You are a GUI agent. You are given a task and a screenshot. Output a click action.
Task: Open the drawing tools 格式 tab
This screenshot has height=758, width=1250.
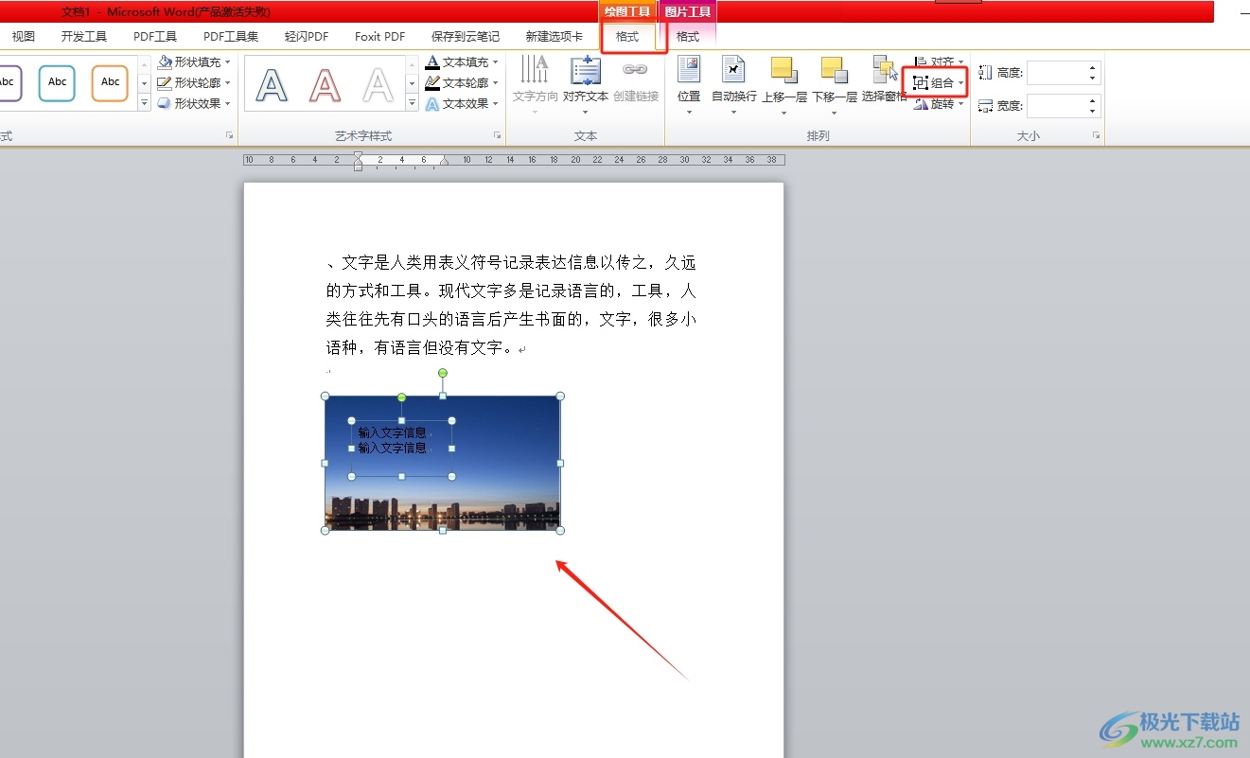[x=627, y=37]
